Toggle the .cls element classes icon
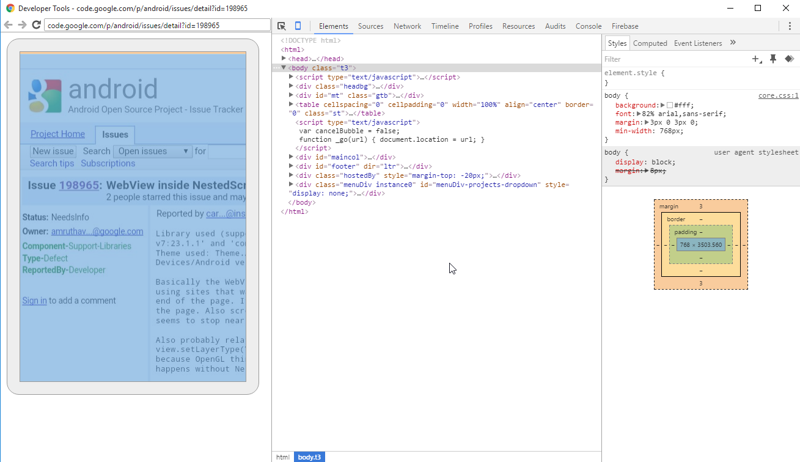800x462 pixels. [789, 59]
